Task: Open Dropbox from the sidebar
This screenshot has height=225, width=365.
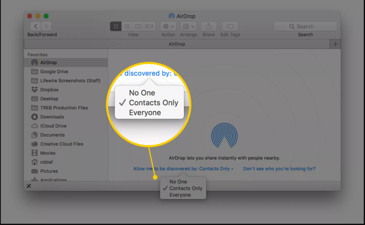Action: (x=66, y=90)
